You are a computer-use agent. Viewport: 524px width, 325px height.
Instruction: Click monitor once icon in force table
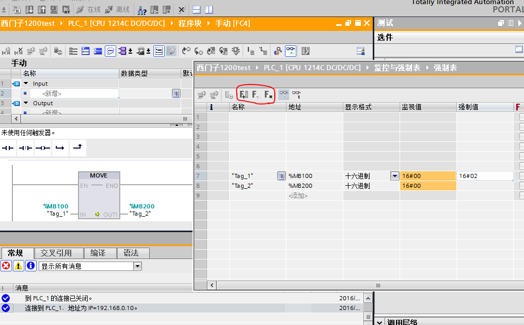[x=296, y=95]
